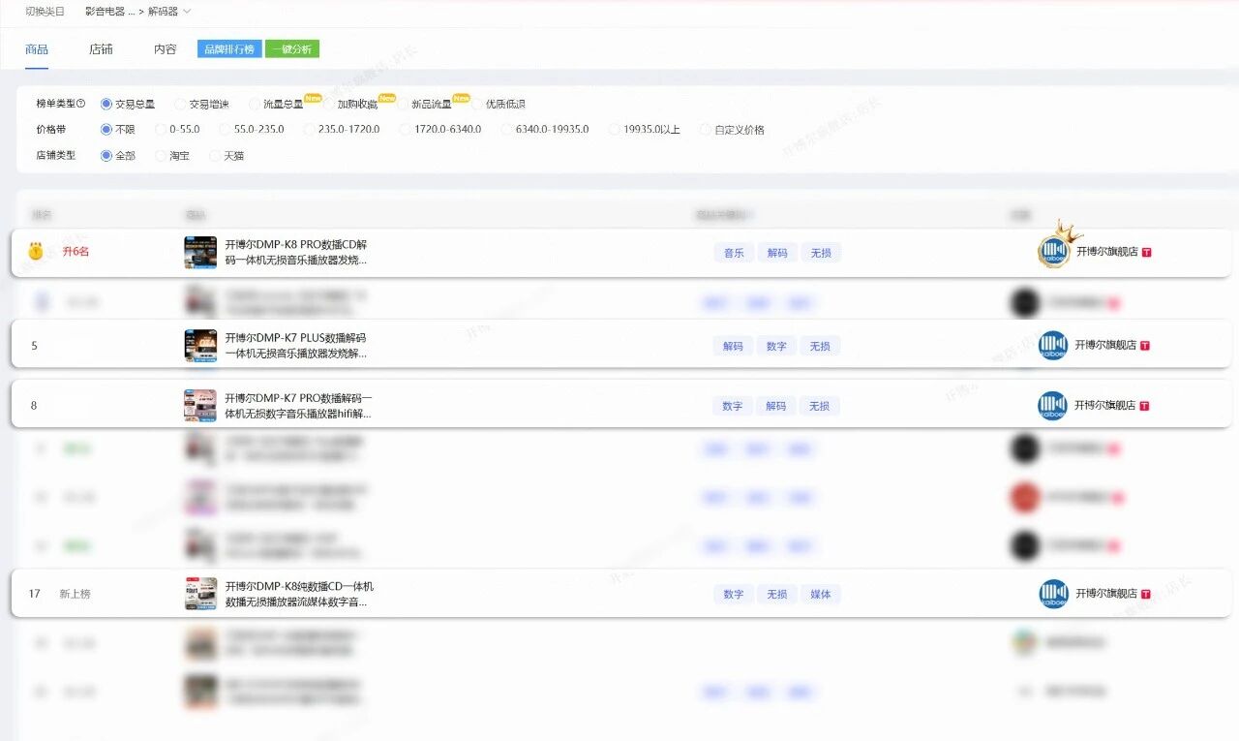Click the 无损 tag in the rank 8 row

pyautogui.click(x=820, y=406)
